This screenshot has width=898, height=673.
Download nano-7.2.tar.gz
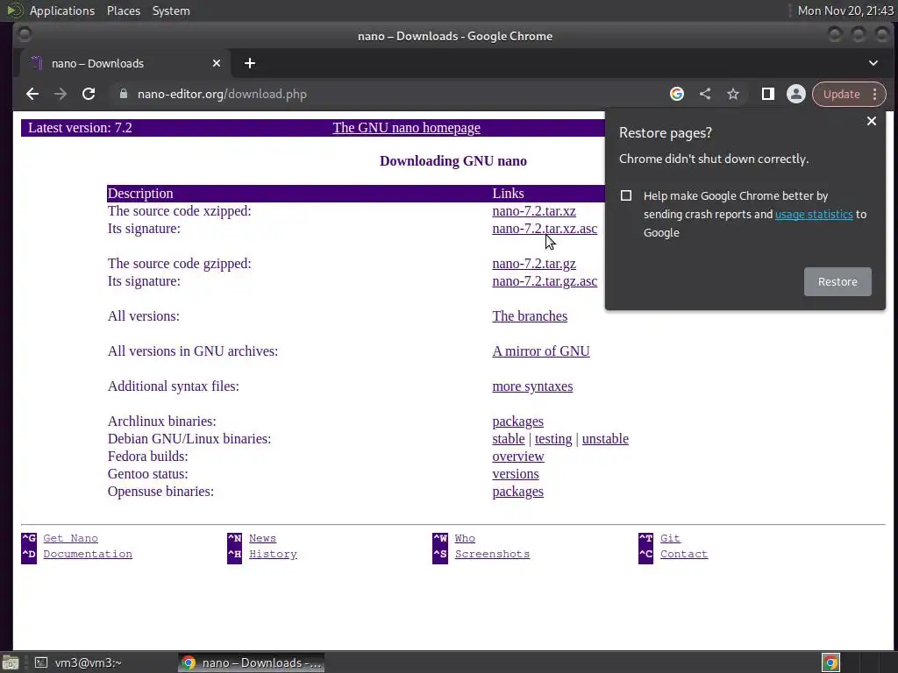pyautogui.click(x=534, y=264)
